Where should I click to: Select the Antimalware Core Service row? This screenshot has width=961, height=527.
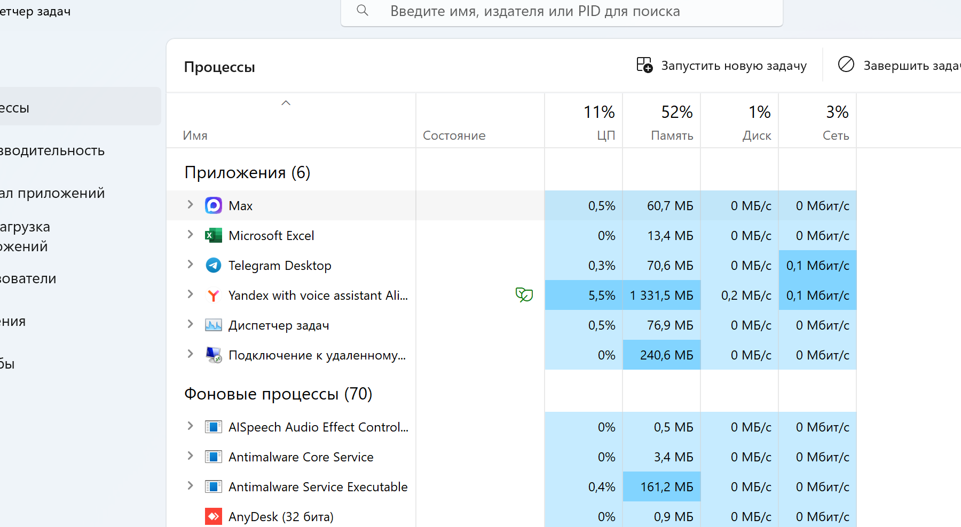(x=511, y=457)
